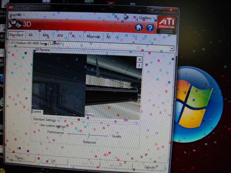
Task: Close the Catalyst Control Center window
Action: pos(171,10)
